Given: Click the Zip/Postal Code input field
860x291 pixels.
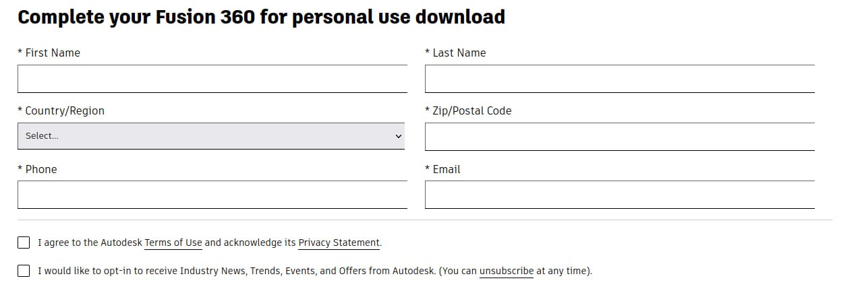Looking at the screenshot, I should tap(619, 137).
